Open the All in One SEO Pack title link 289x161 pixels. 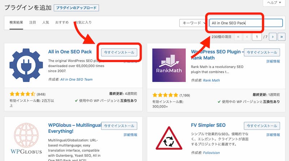[x=70, y=52]
